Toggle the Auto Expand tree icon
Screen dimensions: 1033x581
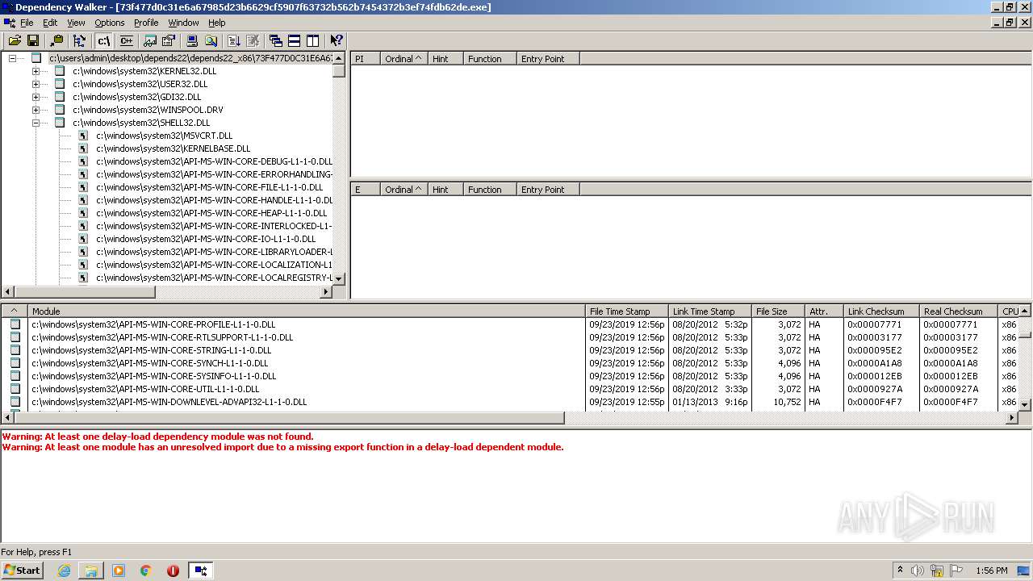tap(79, 40)
